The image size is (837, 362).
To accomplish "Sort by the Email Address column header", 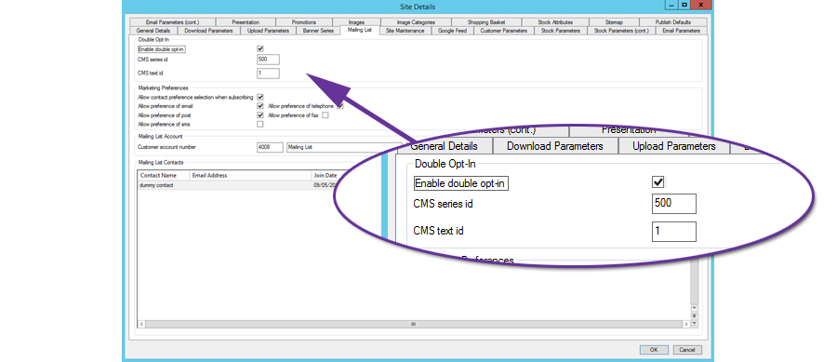I will click(x=250, y=175).
